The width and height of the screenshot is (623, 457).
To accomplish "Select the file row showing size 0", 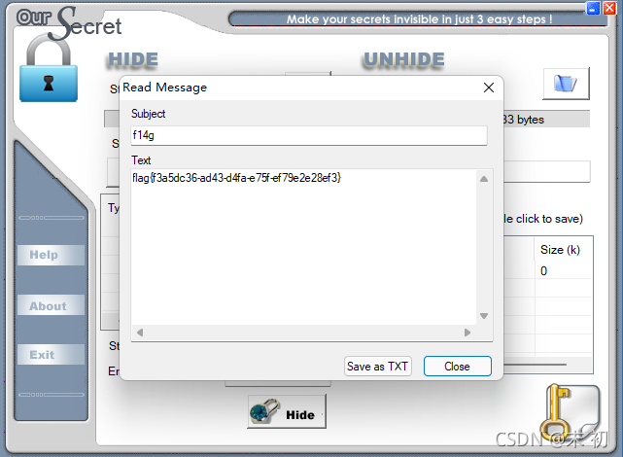I will (548, 270).
